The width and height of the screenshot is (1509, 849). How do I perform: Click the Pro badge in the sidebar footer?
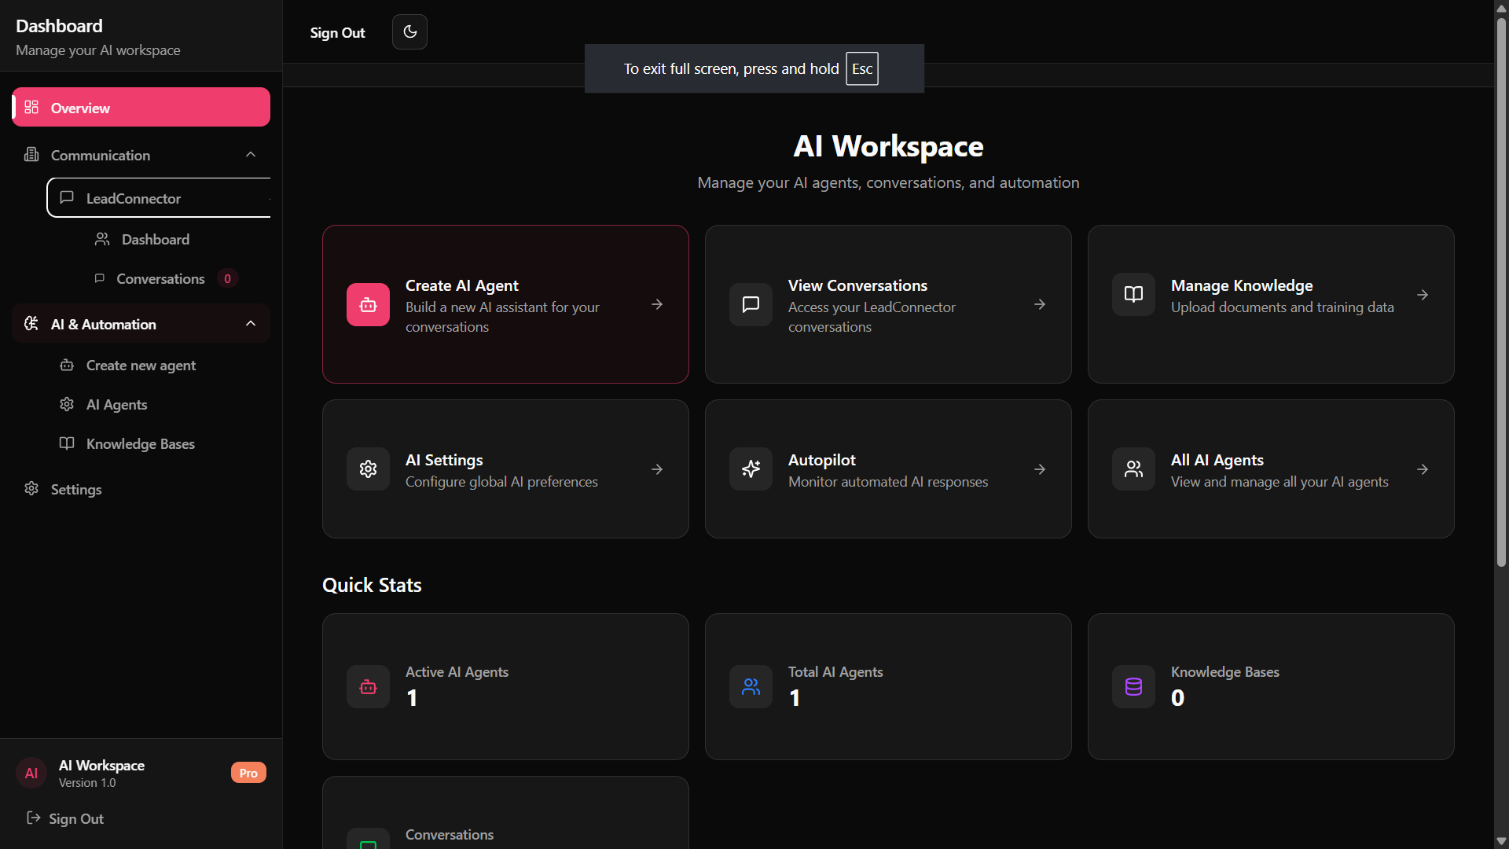248,773
